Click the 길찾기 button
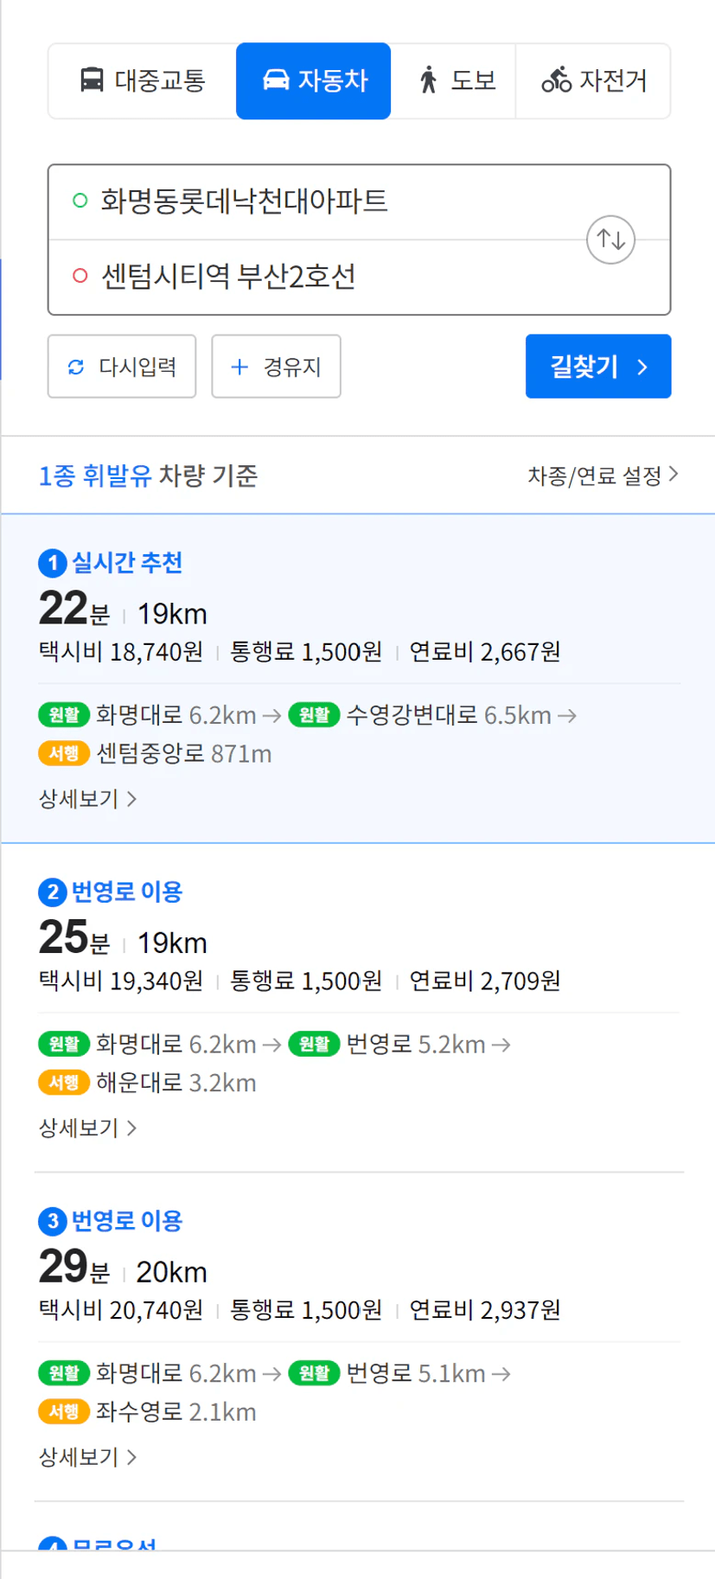The width and height of the screenshot is (715, 1579). 598,367
